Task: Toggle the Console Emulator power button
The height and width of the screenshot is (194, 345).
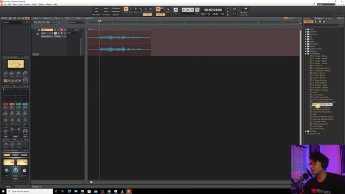Action: 4,151
